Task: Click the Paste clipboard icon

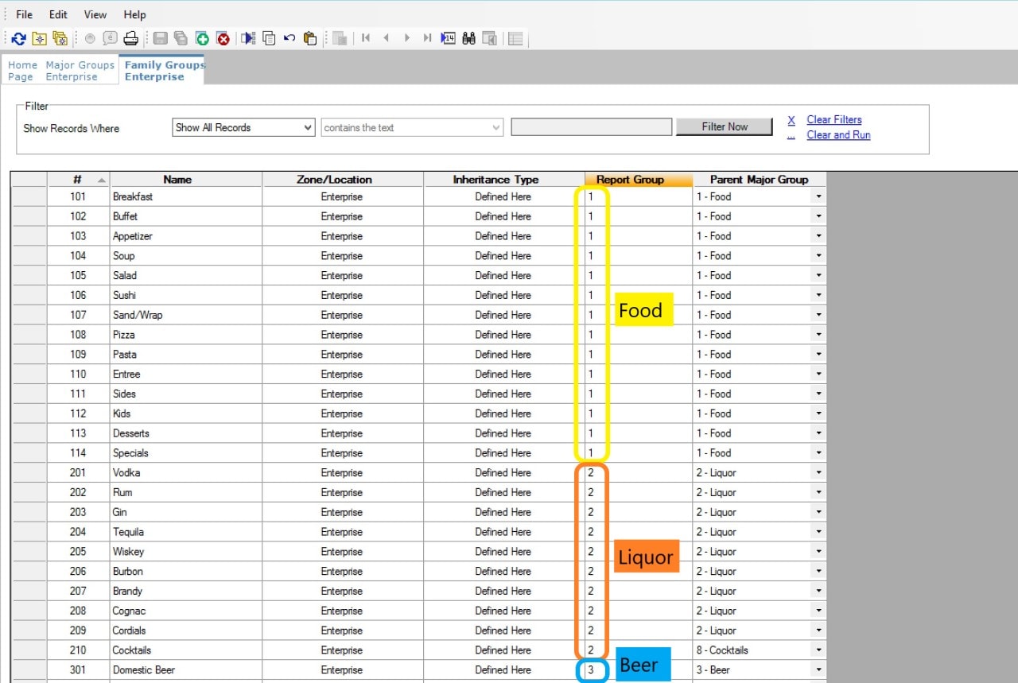Action: point(310,38)
